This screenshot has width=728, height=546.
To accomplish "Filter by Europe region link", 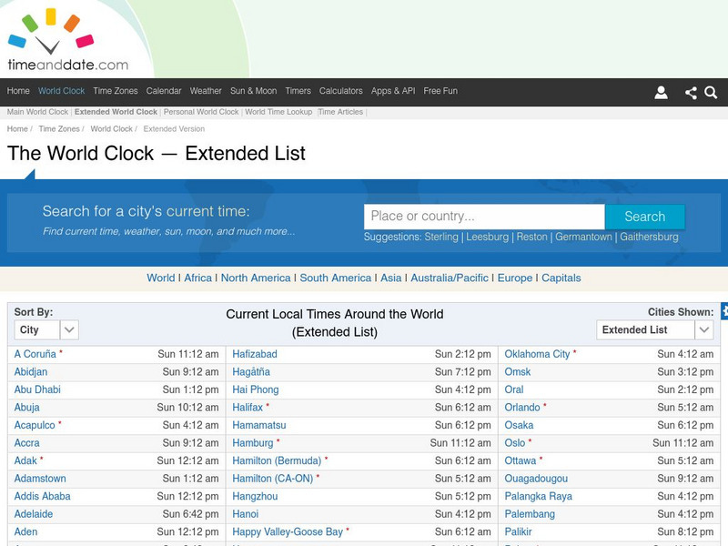I will click(515, 278).
